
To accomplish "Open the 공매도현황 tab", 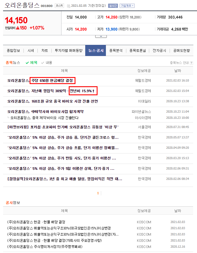I will coord(182,51).
